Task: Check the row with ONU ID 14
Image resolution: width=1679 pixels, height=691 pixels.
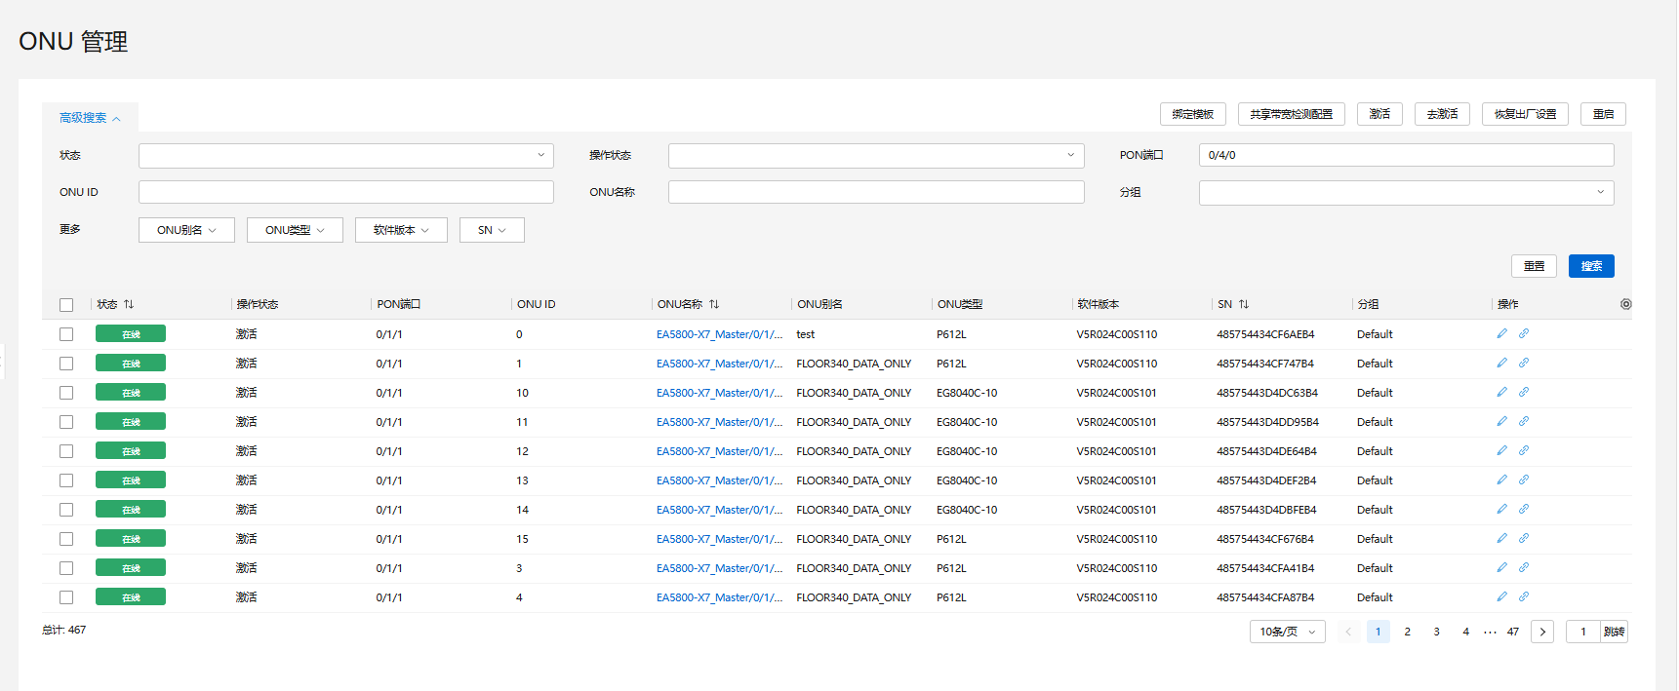Action: point(66,510)
